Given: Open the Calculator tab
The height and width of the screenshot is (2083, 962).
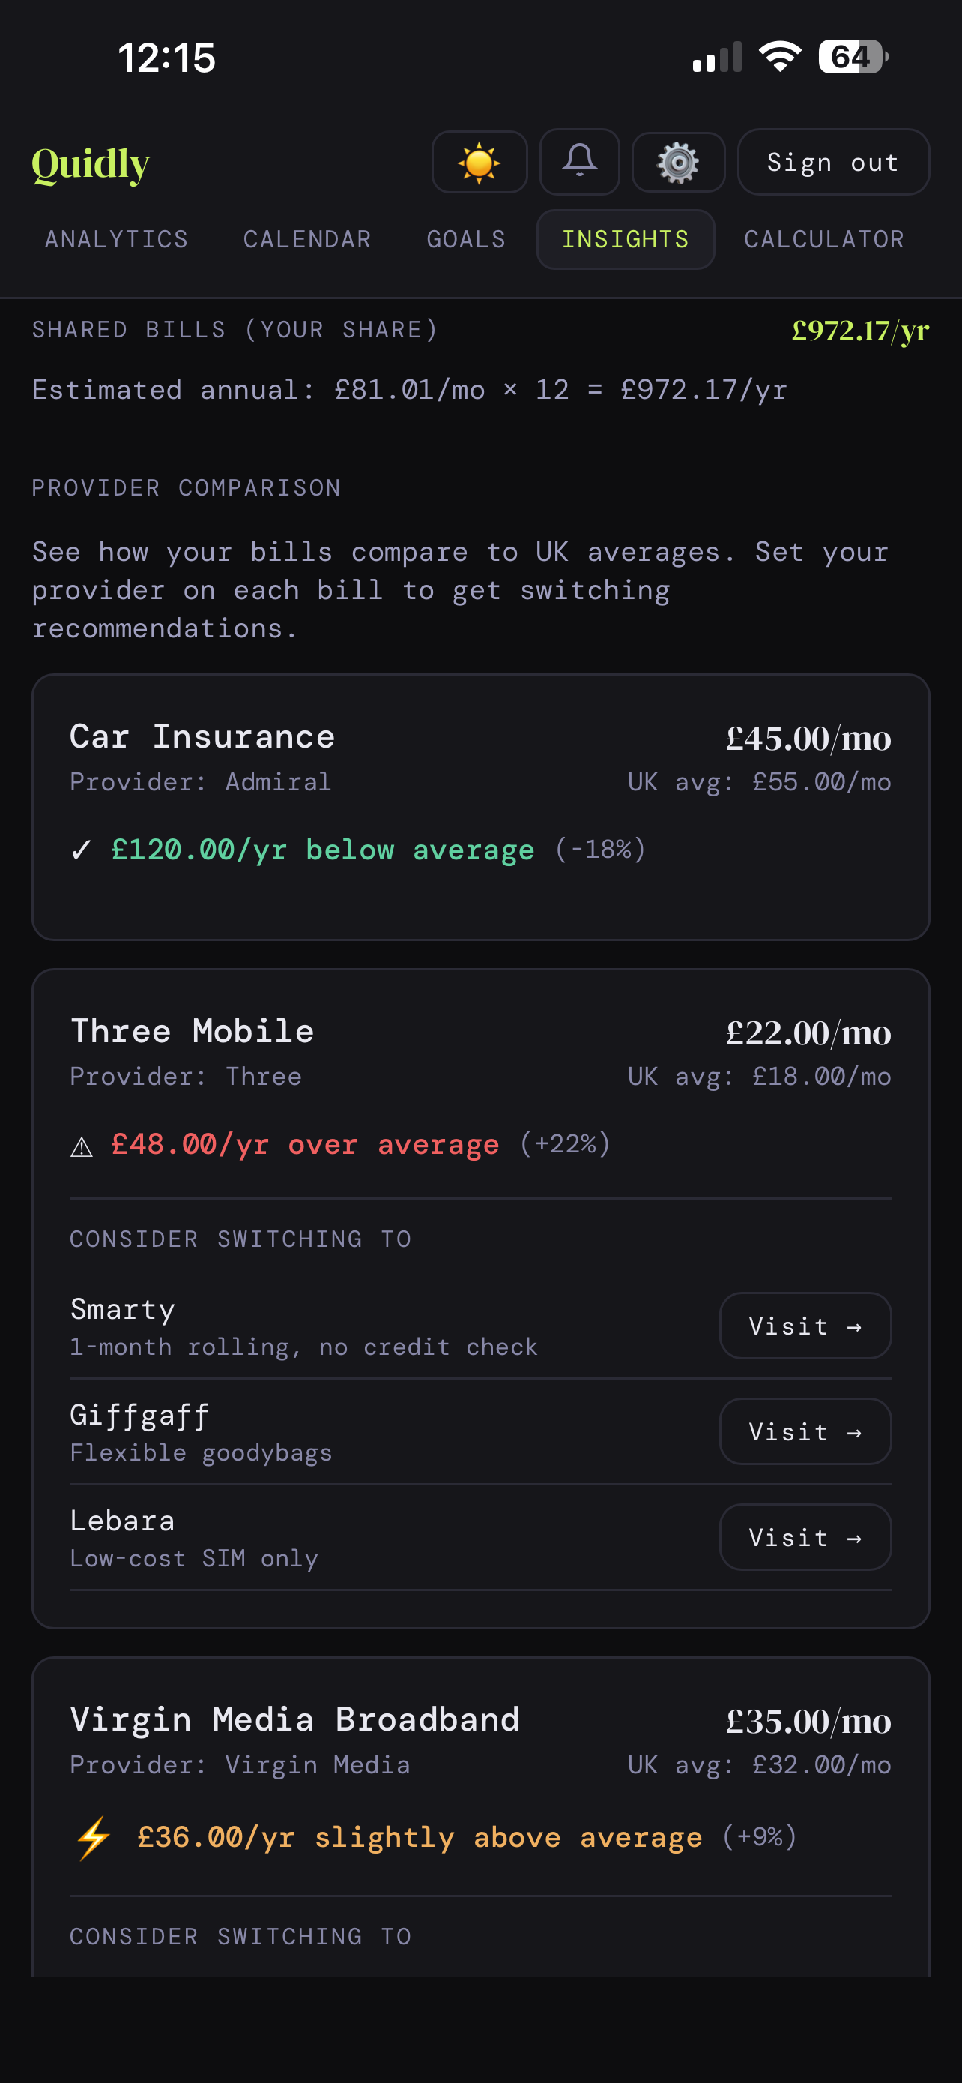Looking at the screenshot, I should (x=824, y=238).
